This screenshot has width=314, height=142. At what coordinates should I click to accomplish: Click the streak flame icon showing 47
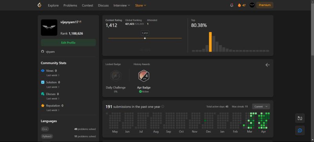[239, 5]
